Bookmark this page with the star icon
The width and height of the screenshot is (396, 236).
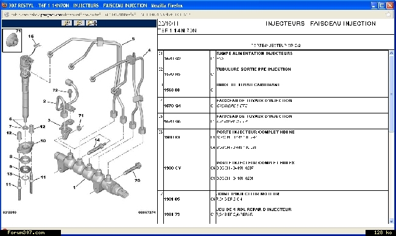389,15
